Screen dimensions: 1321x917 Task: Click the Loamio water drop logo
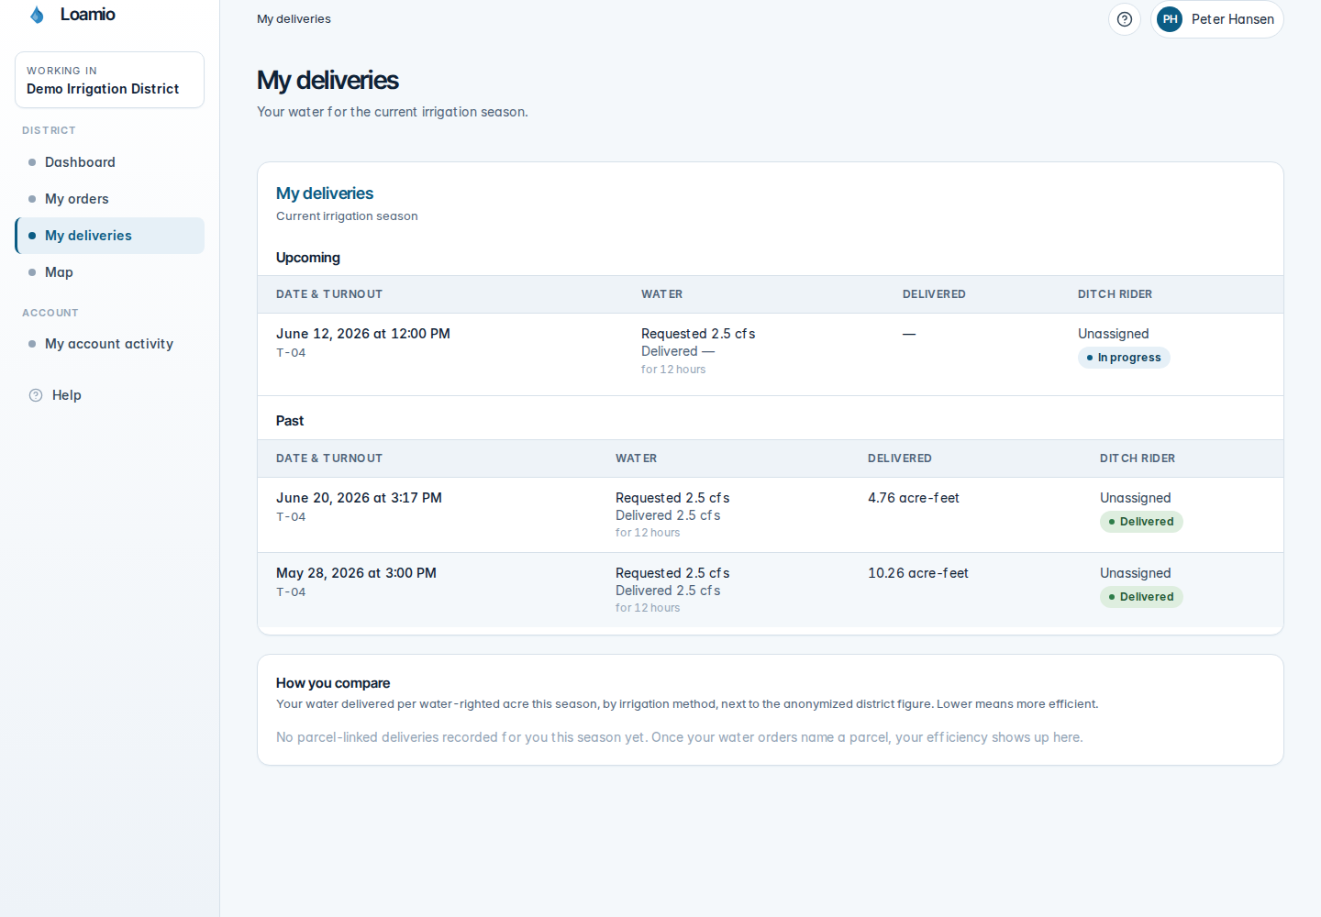click(37, 15)
